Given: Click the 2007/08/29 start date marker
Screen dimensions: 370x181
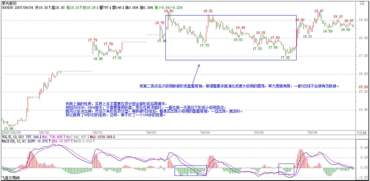Looking at the screenshot, I should pyautogui.click(x=11, y=132).
